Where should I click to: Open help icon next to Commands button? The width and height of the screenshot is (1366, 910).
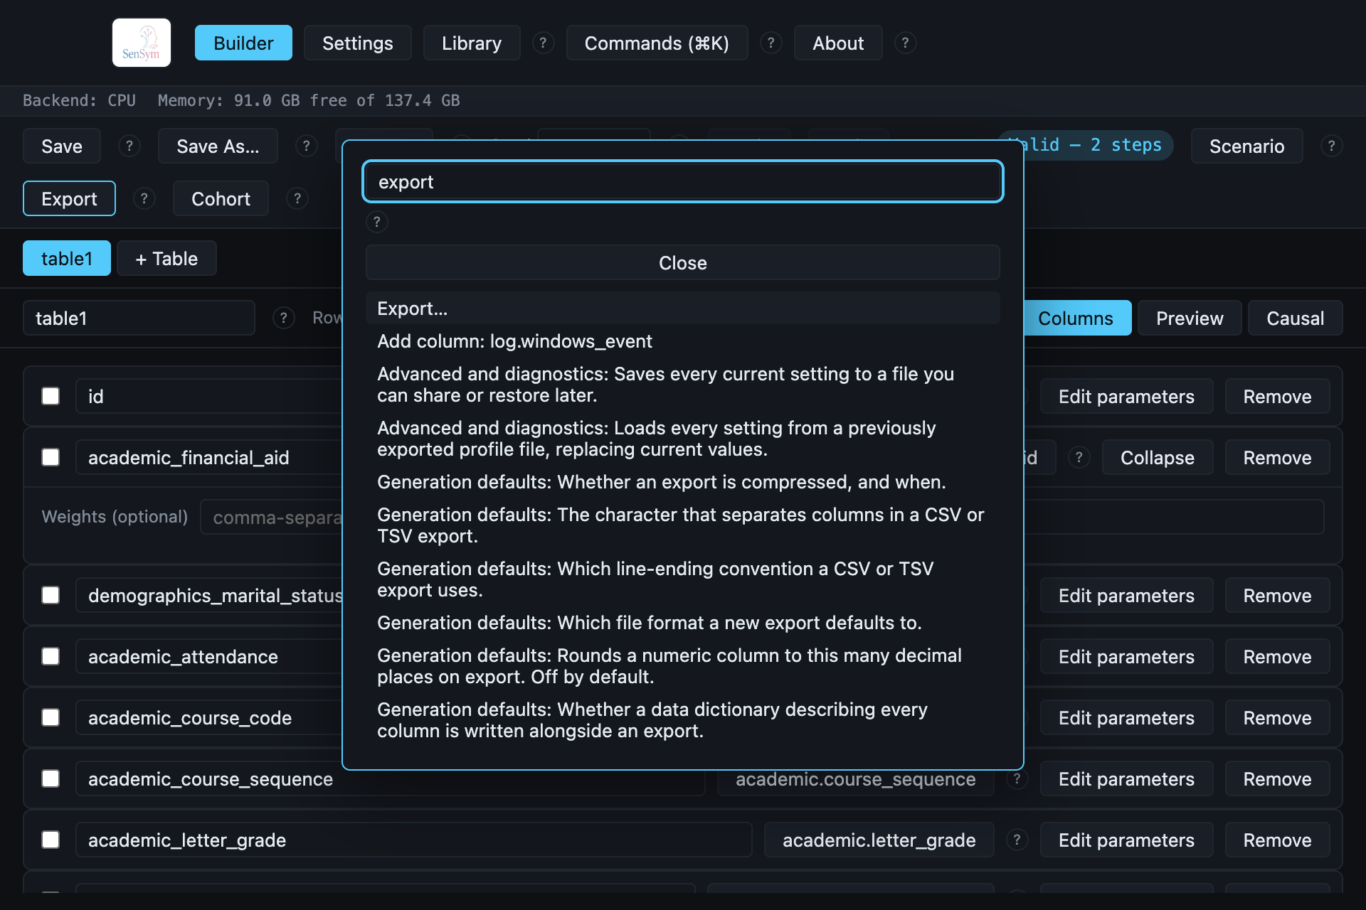click(x=771, y=43)
